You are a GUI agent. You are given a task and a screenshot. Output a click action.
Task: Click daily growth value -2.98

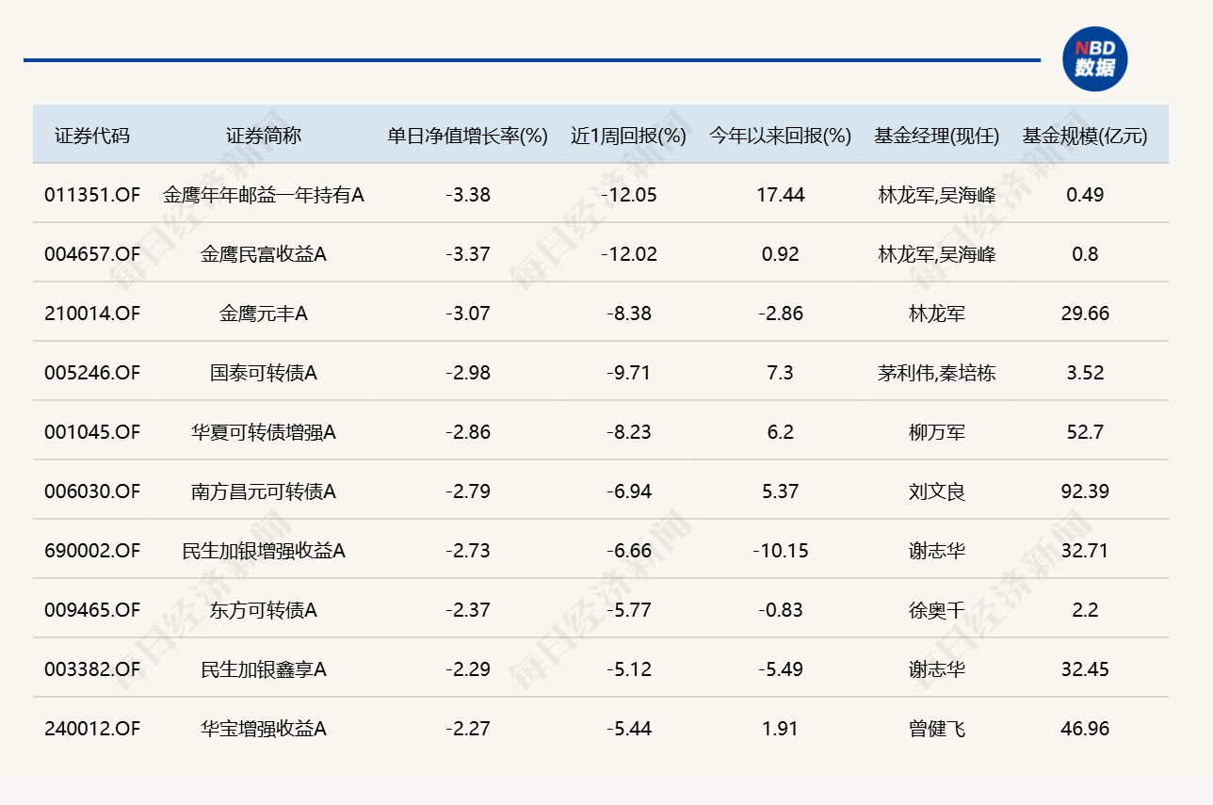[468, 373]
